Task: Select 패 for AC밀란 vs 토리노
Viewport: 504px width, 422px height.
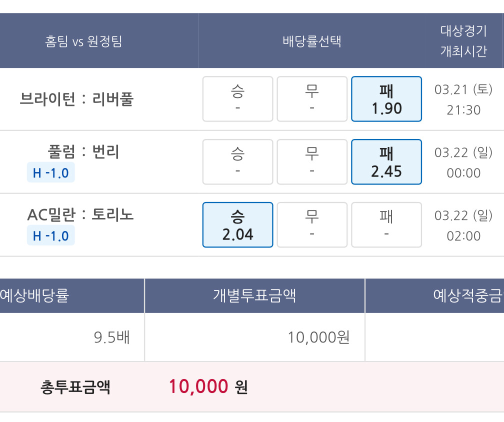Action: [386, 225]
